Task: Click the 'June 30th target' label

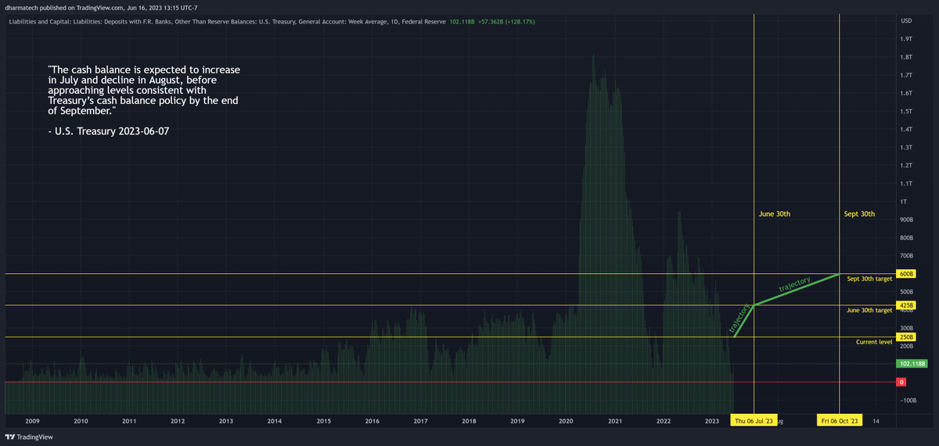Action: click(x=869, y=311)
